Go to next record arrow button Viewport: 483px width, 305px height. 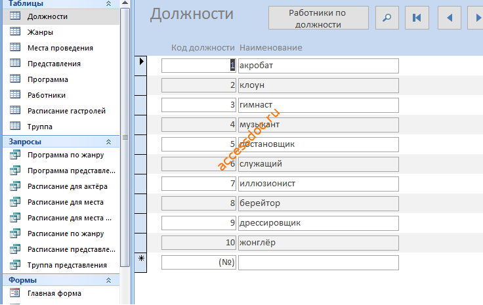pyautogui.click(x=476, y=18)
